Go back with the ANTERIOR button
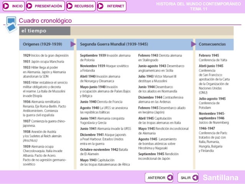The height and width of the screenshot is (184, 245). (x=159, y=177)
